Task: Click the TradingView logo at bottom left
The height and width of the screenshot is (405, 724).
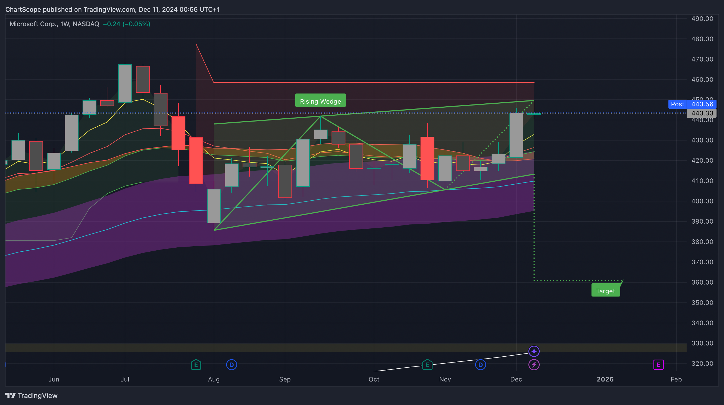Action: tap(32, 395)
